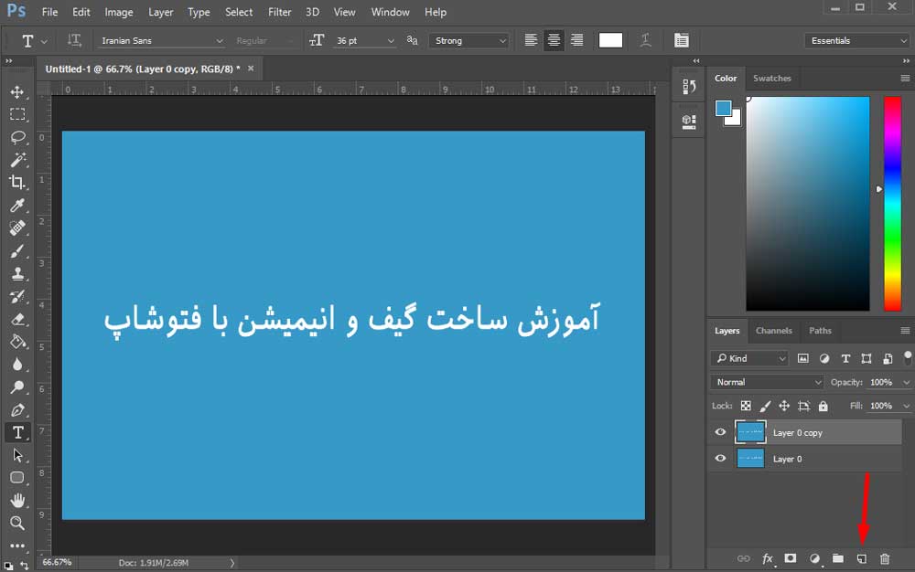The image size is (915, 572).
Task: Click the Create warped text icon
Action: (645, 40)
